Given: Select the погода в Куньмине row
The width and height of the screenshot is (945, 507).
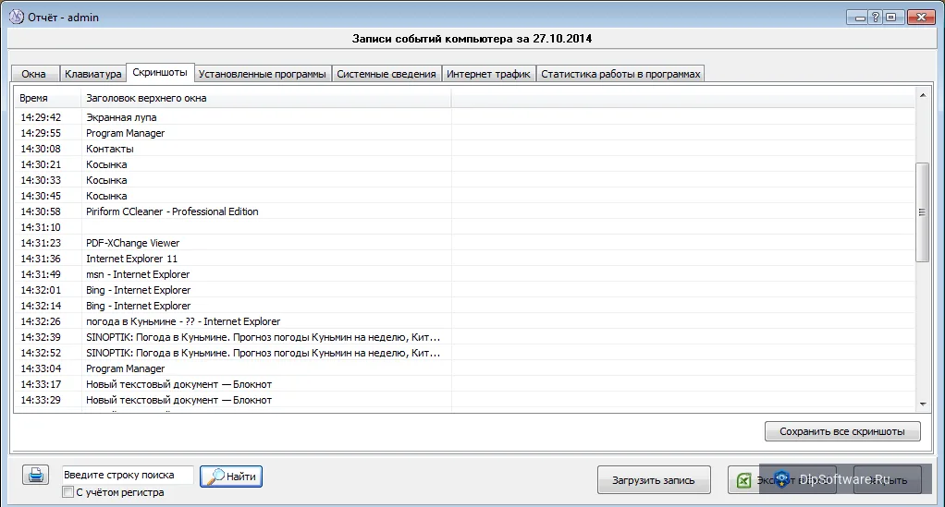Looking at the screenshot, I should [x=465, y=320].
